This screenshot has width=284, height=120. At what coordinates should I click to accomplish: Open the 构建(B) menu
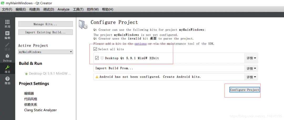click(34, 9)
